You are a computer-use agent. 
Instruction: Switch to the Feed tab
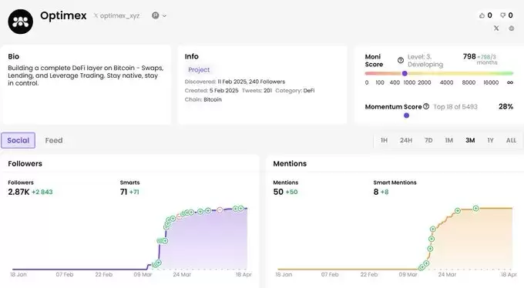tap(54, 140)
